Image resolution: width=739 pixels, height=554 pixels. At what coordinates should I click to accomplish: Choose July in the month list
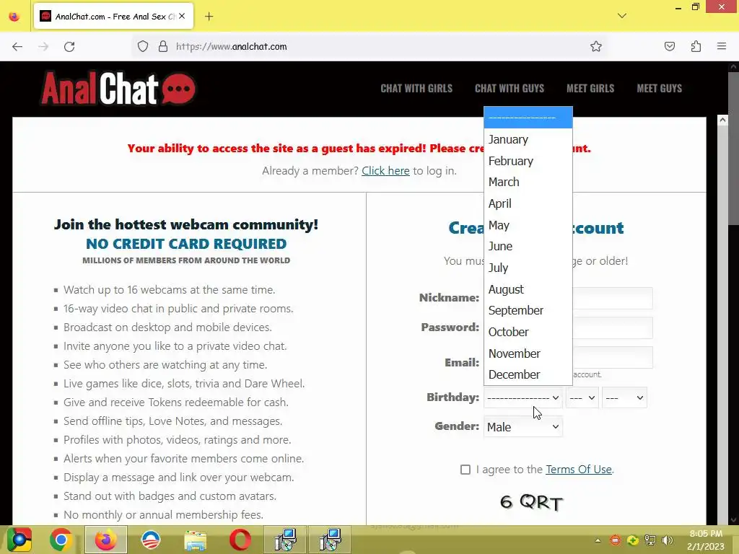point(528,268)
